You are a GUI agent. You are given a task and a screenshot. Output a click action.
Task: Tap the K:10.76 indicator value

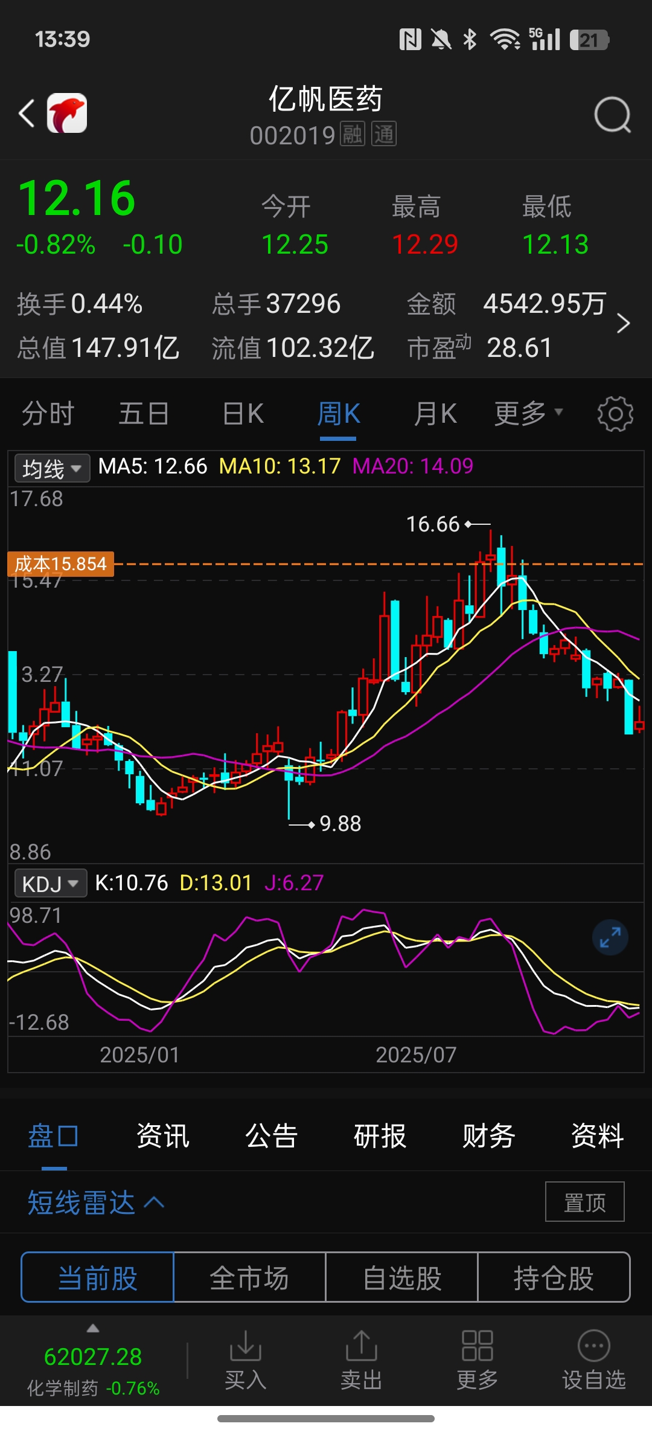132,883
